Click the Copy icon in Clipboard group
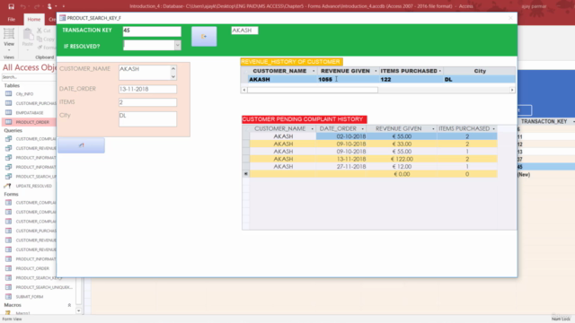 click(40, 39)
